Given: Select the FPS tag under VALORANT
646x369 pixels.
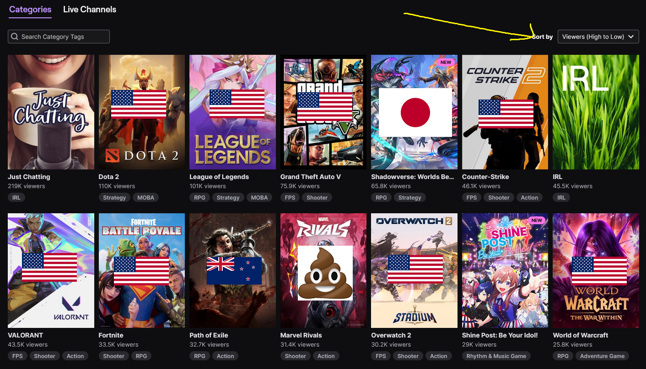Looking at the screenshot, I should [x=17, y=356].
